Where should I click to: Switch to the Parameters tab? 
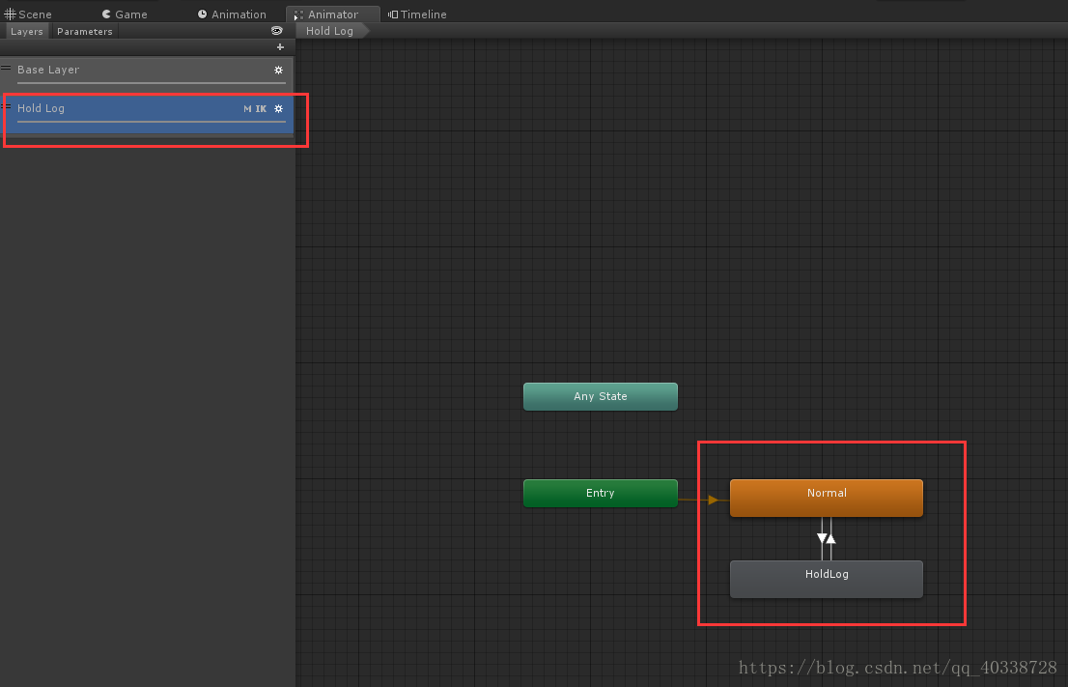pos(84,31)
